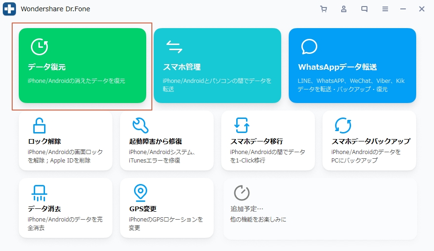The width and height of the screenshot is (434, 251).
Task: Open the スマホ管理 title
Action: click(x=181, y=67)
